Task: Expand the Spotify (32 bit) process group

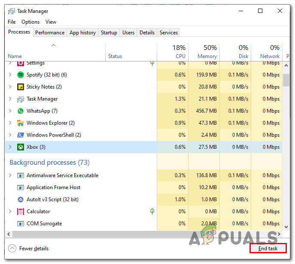Action: click(10, 75)
